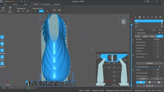Click the Remove All button

point(150,86)
